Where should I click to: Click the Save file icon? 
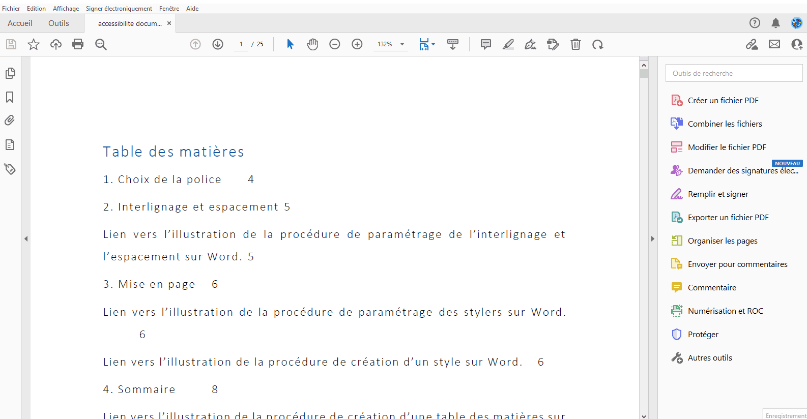pyautogui.click(x=11, y=44)
